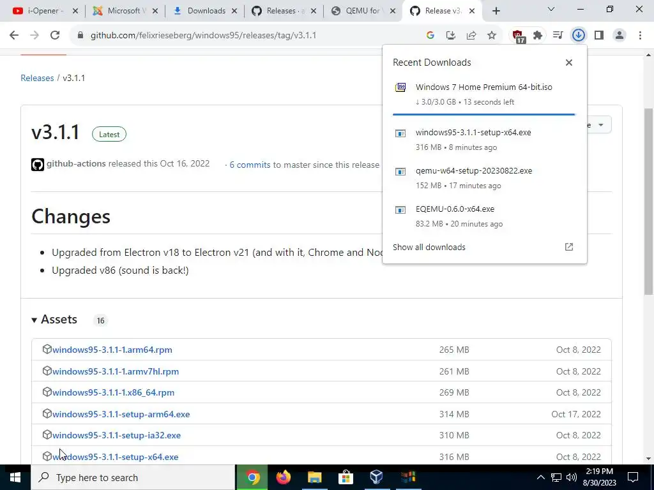The image size is (654, 490).
Task: Download windows95-3.1.1-1.arm64.rpm
Action: coord(112,350)
